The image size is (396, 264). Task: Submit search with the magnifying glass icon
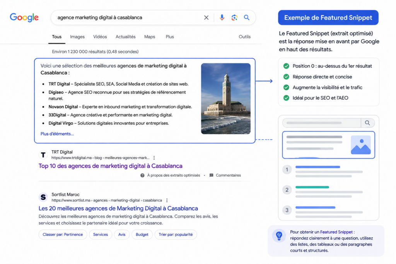pos(247,17)
